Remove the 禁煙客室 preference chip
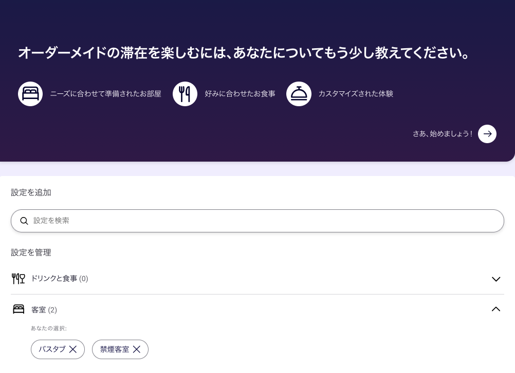The image size is (515, 373). click(137, 349)
